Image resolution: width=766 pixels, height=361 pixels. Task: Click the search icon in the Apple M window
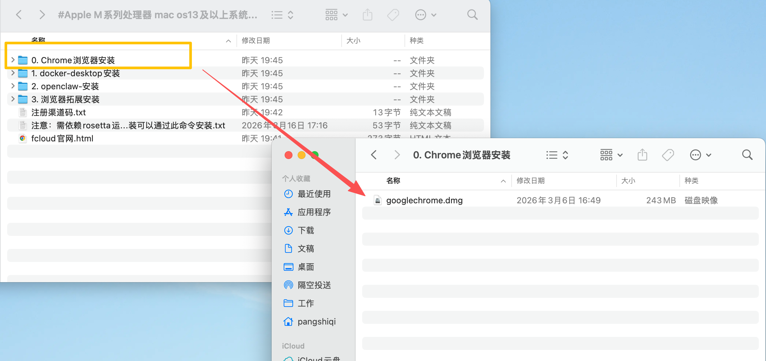point(472,15)
